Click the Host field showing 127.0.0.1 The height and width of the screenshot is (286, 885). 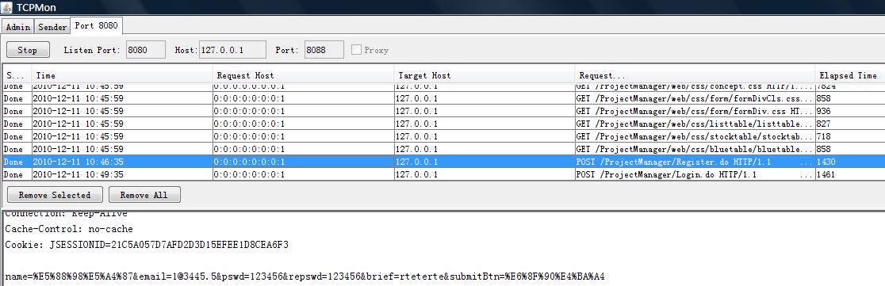click(232, 50)
